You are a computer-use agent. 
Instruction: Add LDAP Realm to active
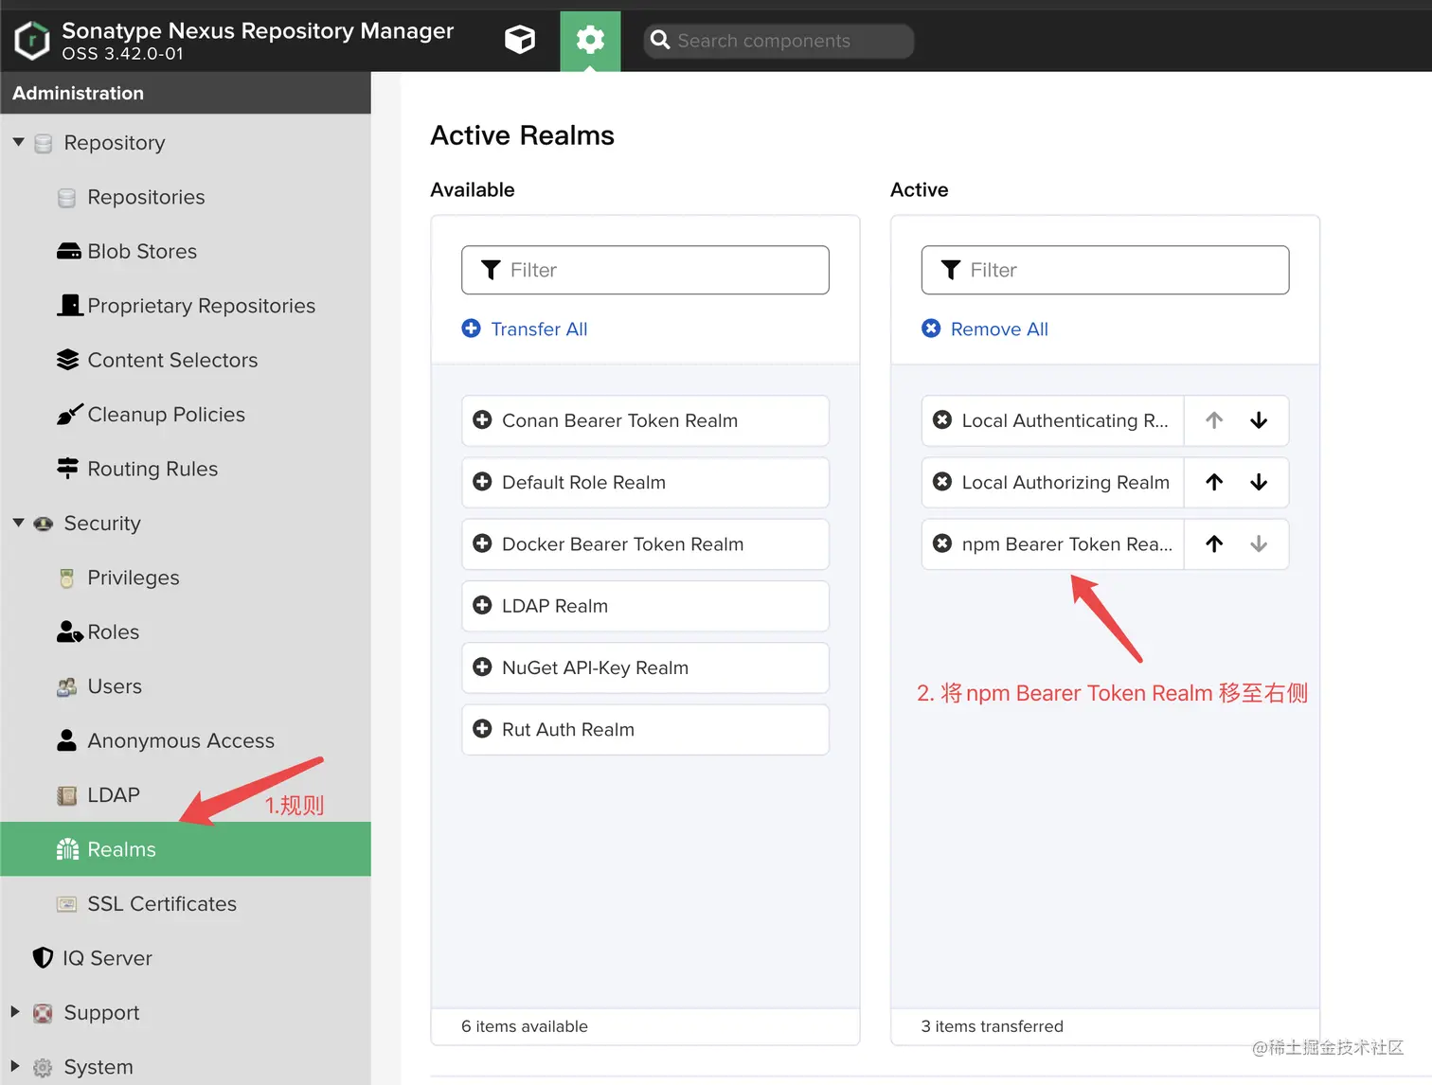tap(645, 606)
